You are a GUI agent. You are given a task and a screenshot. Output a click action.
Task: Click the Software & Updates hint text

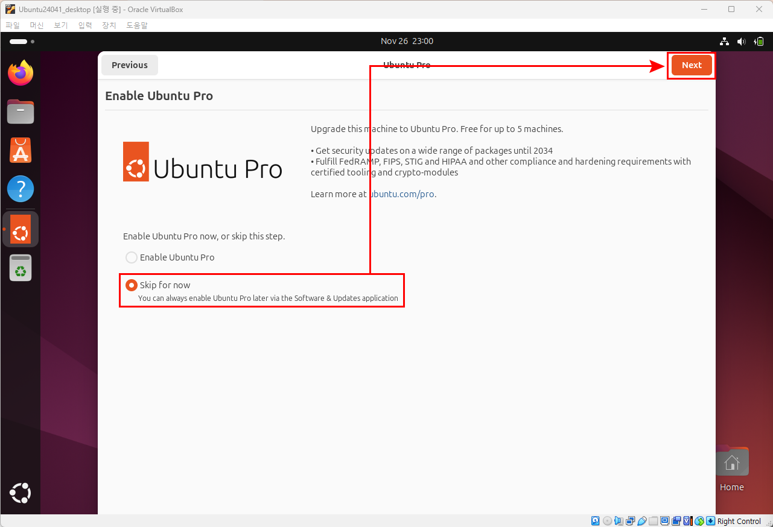click(268, 298)
